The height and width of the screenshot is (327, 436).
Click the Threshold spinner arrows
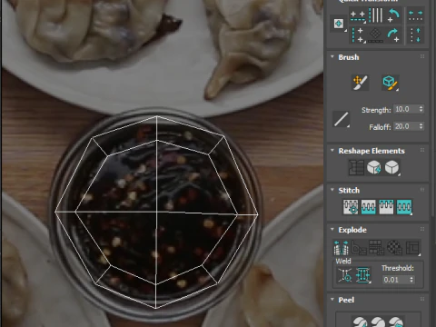click(411, 280)
